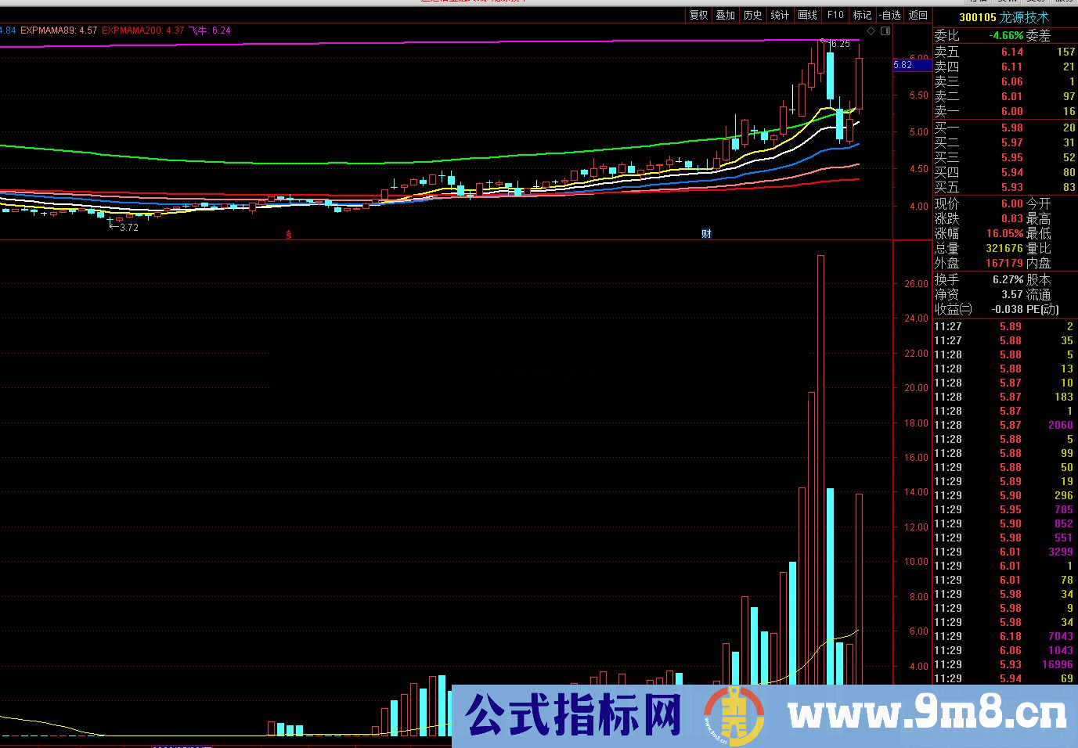Click the 外盘 167179 value

pos(1004,263)
